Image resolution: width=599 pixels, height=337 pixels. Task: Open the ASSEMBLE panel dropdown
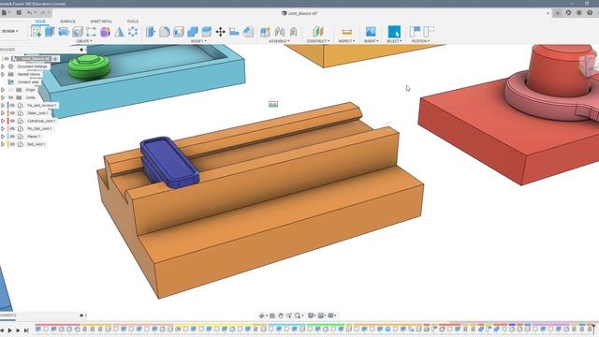pyautogui.click(x=279, y=41)
